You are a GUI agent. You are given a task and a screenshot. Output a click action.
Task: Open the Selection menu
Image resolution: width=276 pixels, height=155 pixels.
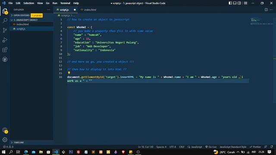pyautogui.click(x=29, y=3)
